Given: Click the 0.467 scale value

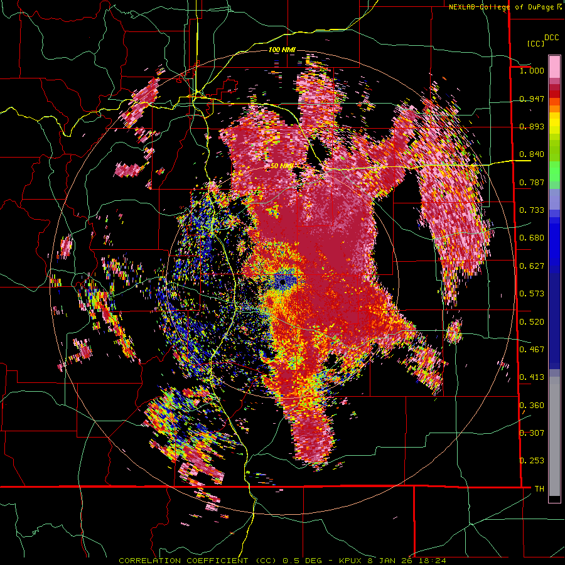Looking at the screenshot, I should [x=532, y=350].
